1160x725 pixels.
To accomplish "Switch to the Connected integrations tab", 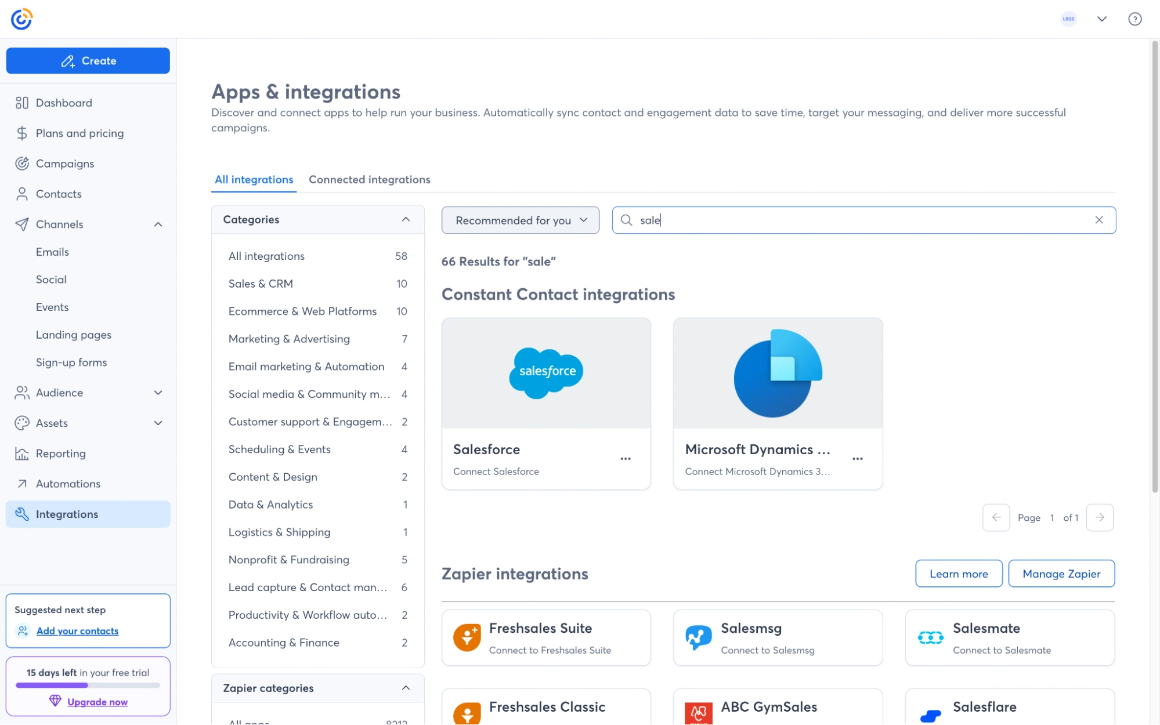I will (x=369, y=180).
